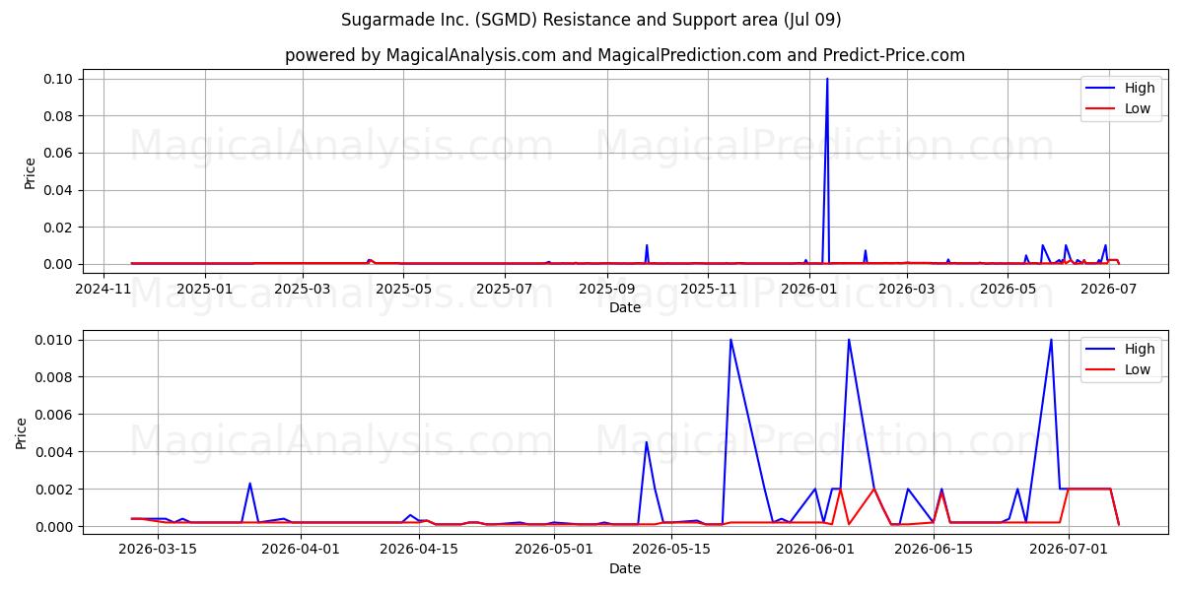Image resolution: width=1183 pixels, height=591 pixels.
Task: Click the 0.0023 peak in late March in bottom chart
Action: [250, 484]
